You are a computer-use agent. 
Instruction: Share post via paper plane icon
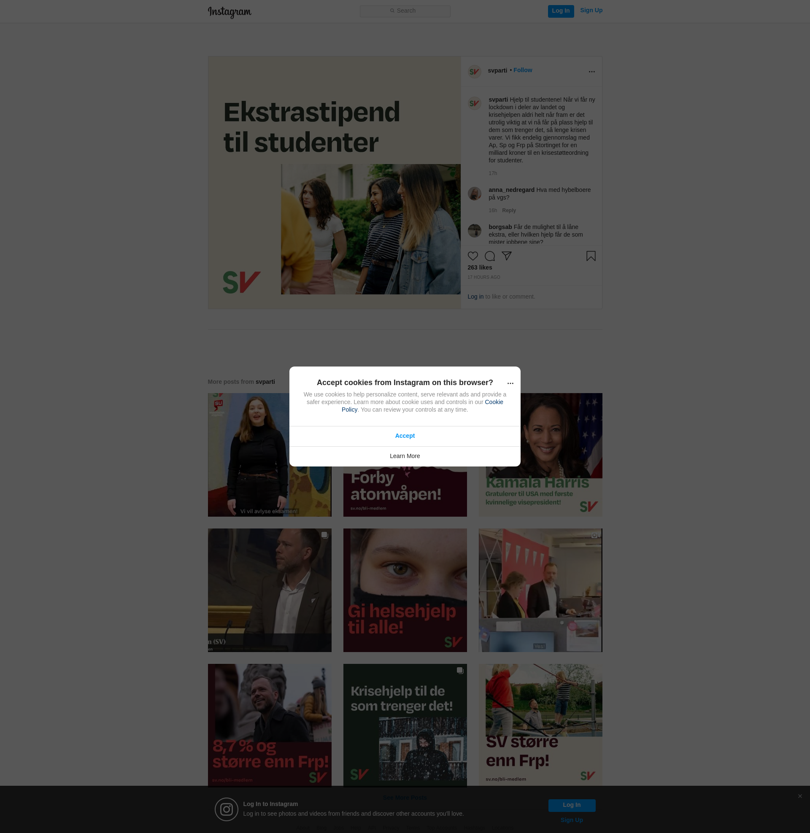click(x=506, y=256)
